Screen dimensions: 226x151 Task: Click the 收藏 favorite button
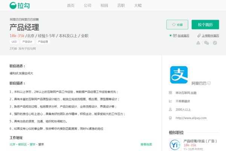tap(177, 25)
